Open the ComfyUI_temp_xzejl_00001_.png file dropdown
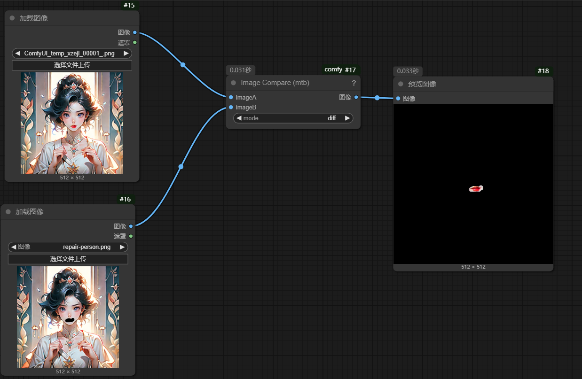This screenshot has height=379, width=582. [71, 54]
